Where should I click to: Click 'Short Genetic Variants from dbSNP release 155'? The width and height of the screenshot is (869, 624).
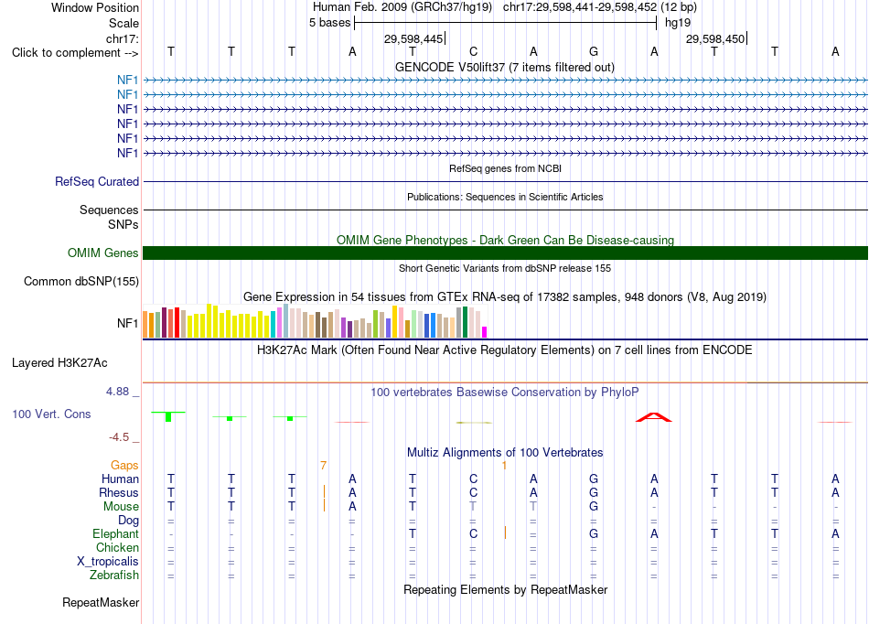[505, 268]
